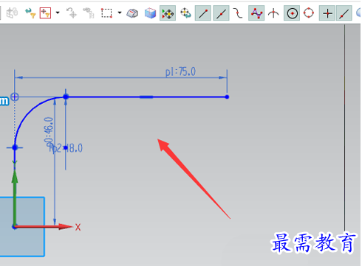This screenshot has width=362, height=266.
Task: Click the red X axis arrow
Action: (x=44, y=226)
